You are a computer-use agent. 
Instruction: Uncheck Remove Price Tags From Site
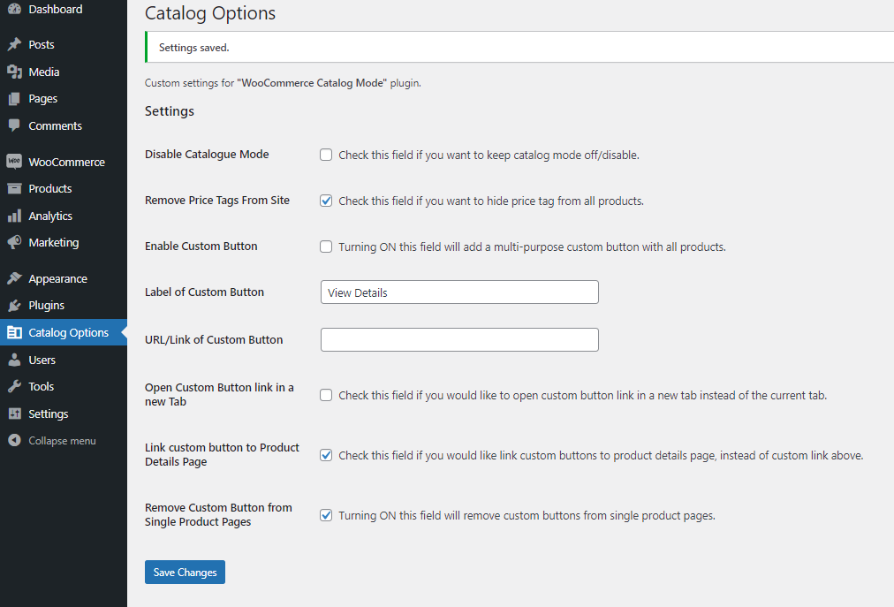coord(326,201)
